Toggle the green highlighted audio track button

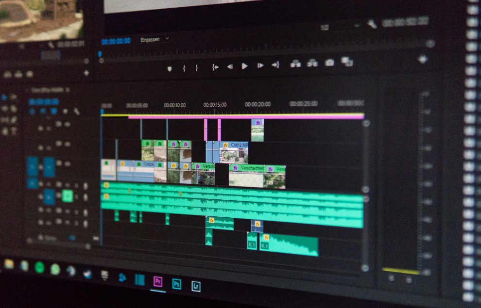68,196
